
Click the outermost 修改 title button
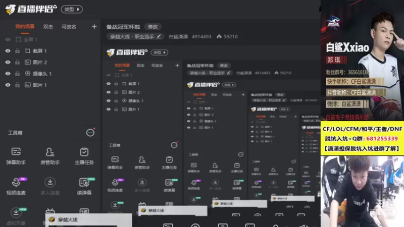[153, 27]
